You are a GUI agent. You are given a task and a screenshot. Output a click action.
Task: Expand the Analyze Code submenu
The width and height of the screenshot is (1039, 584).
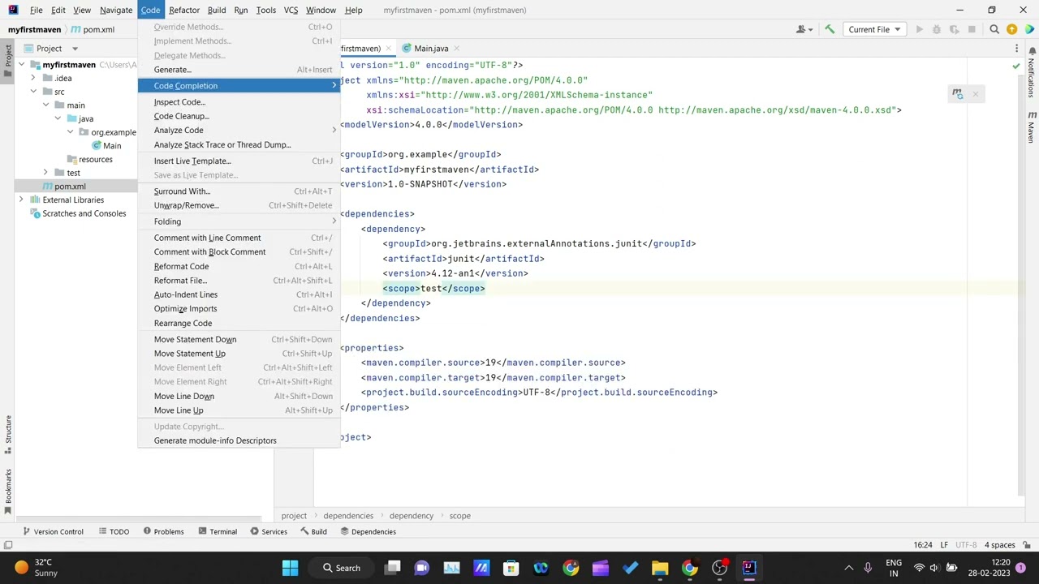click(x=239, y=131)
